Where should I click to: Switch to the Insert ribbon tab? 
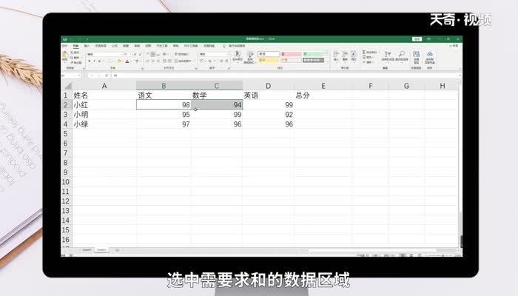87,46
